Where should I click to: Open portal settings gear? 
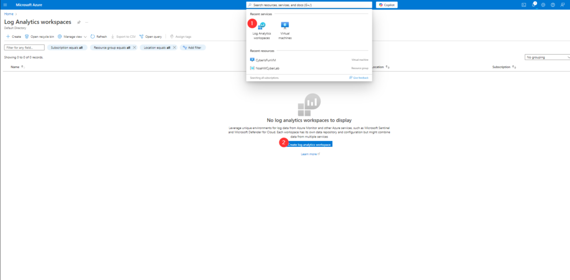[543, 4]
